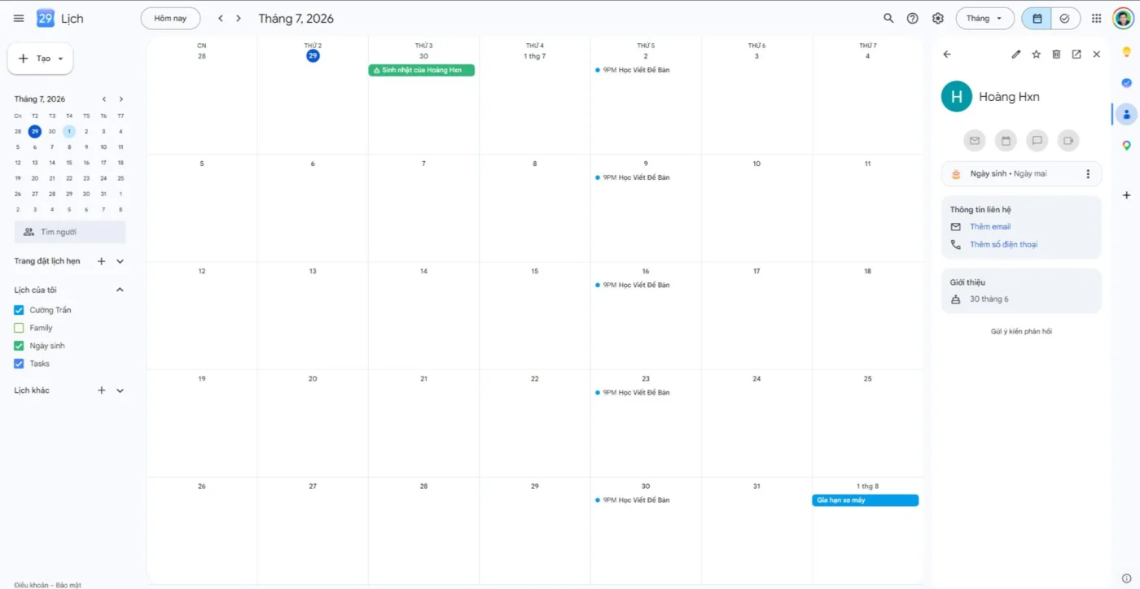
Task: Go to the previous month in the main toolbar
Action: click(x=221, y=18)
